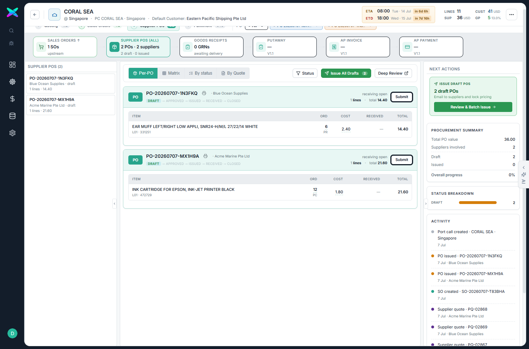Open the Status filter dropdown
The height and width of the screenshot is (349, 529).
[x=305, y=73]
